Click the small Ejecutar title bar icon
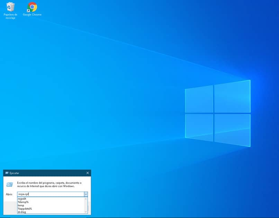Screen dimensions: 279x218 7,173
